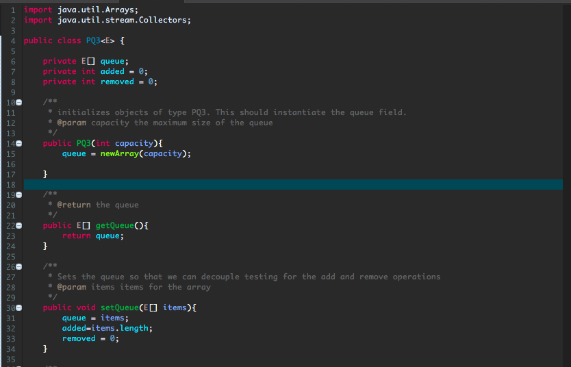Click line number 15 in the gutter
Viewport: 571px width, 367px height.
(x=10, y=154)
